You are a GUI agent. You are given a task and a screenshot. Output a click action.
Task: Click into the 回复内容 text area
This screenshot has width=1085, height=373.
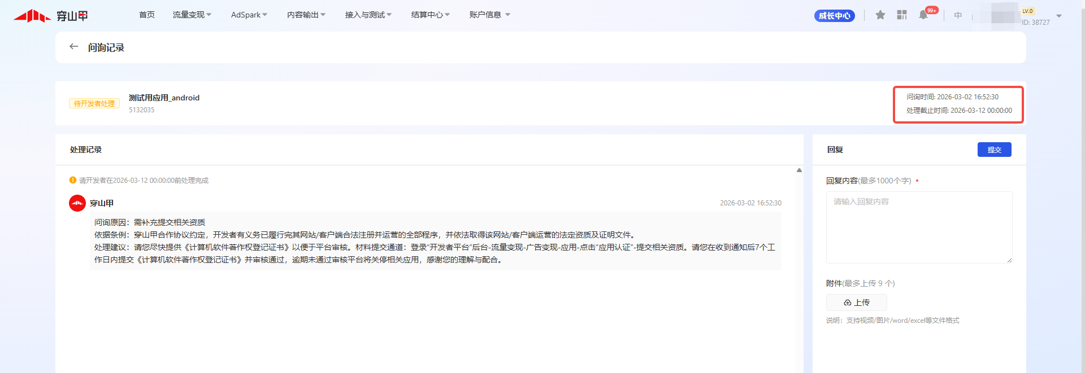coord(919,227)
